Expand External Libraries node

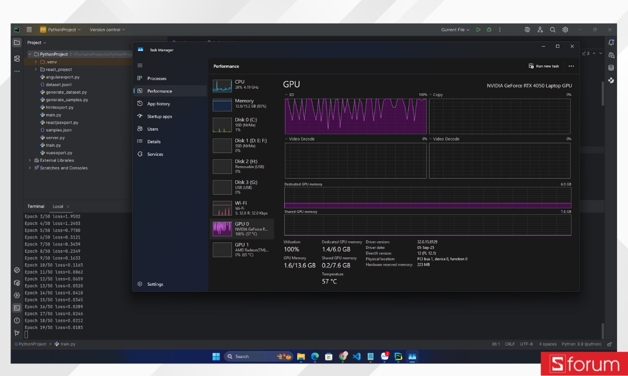(x=30, y=160)
